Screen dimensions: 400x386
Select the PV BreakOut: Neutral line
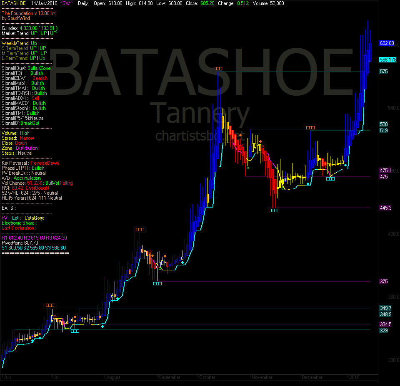[x=24, y=173]
